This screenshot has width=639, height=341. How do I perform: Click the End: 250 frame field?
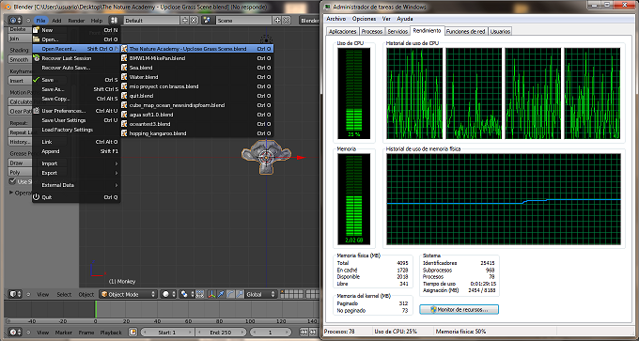(x=221, y=333)
